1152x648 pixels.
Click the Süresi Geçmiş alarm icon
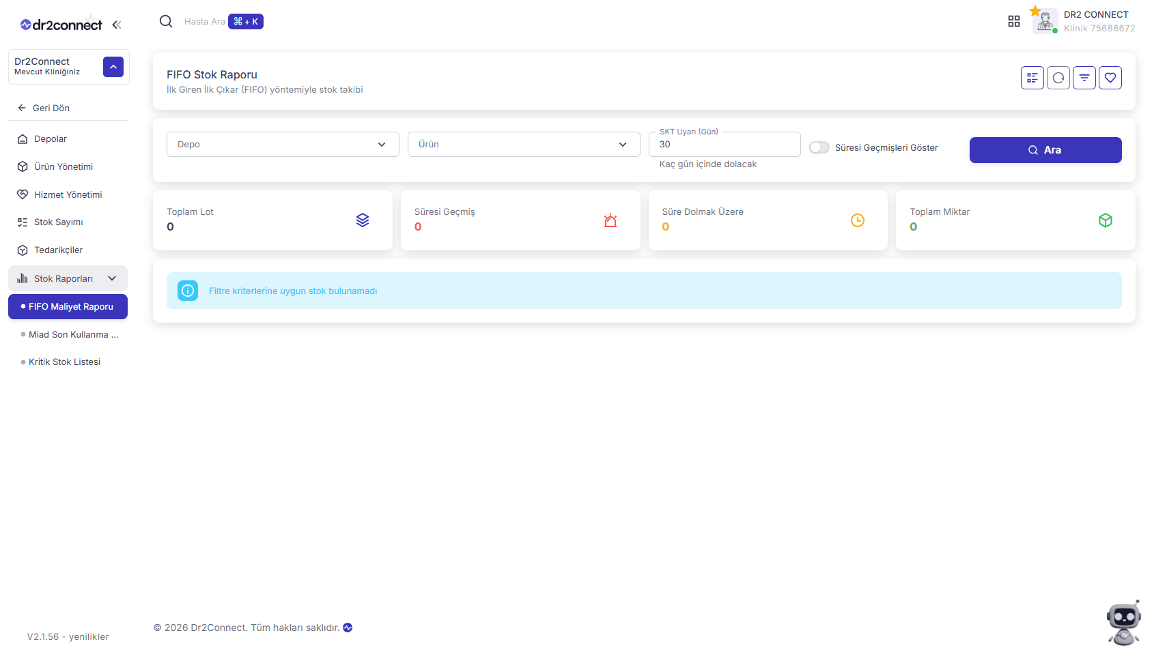click(x=610, y=220)
